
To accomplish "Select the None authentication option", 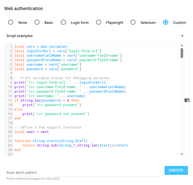I will [11, 22].
